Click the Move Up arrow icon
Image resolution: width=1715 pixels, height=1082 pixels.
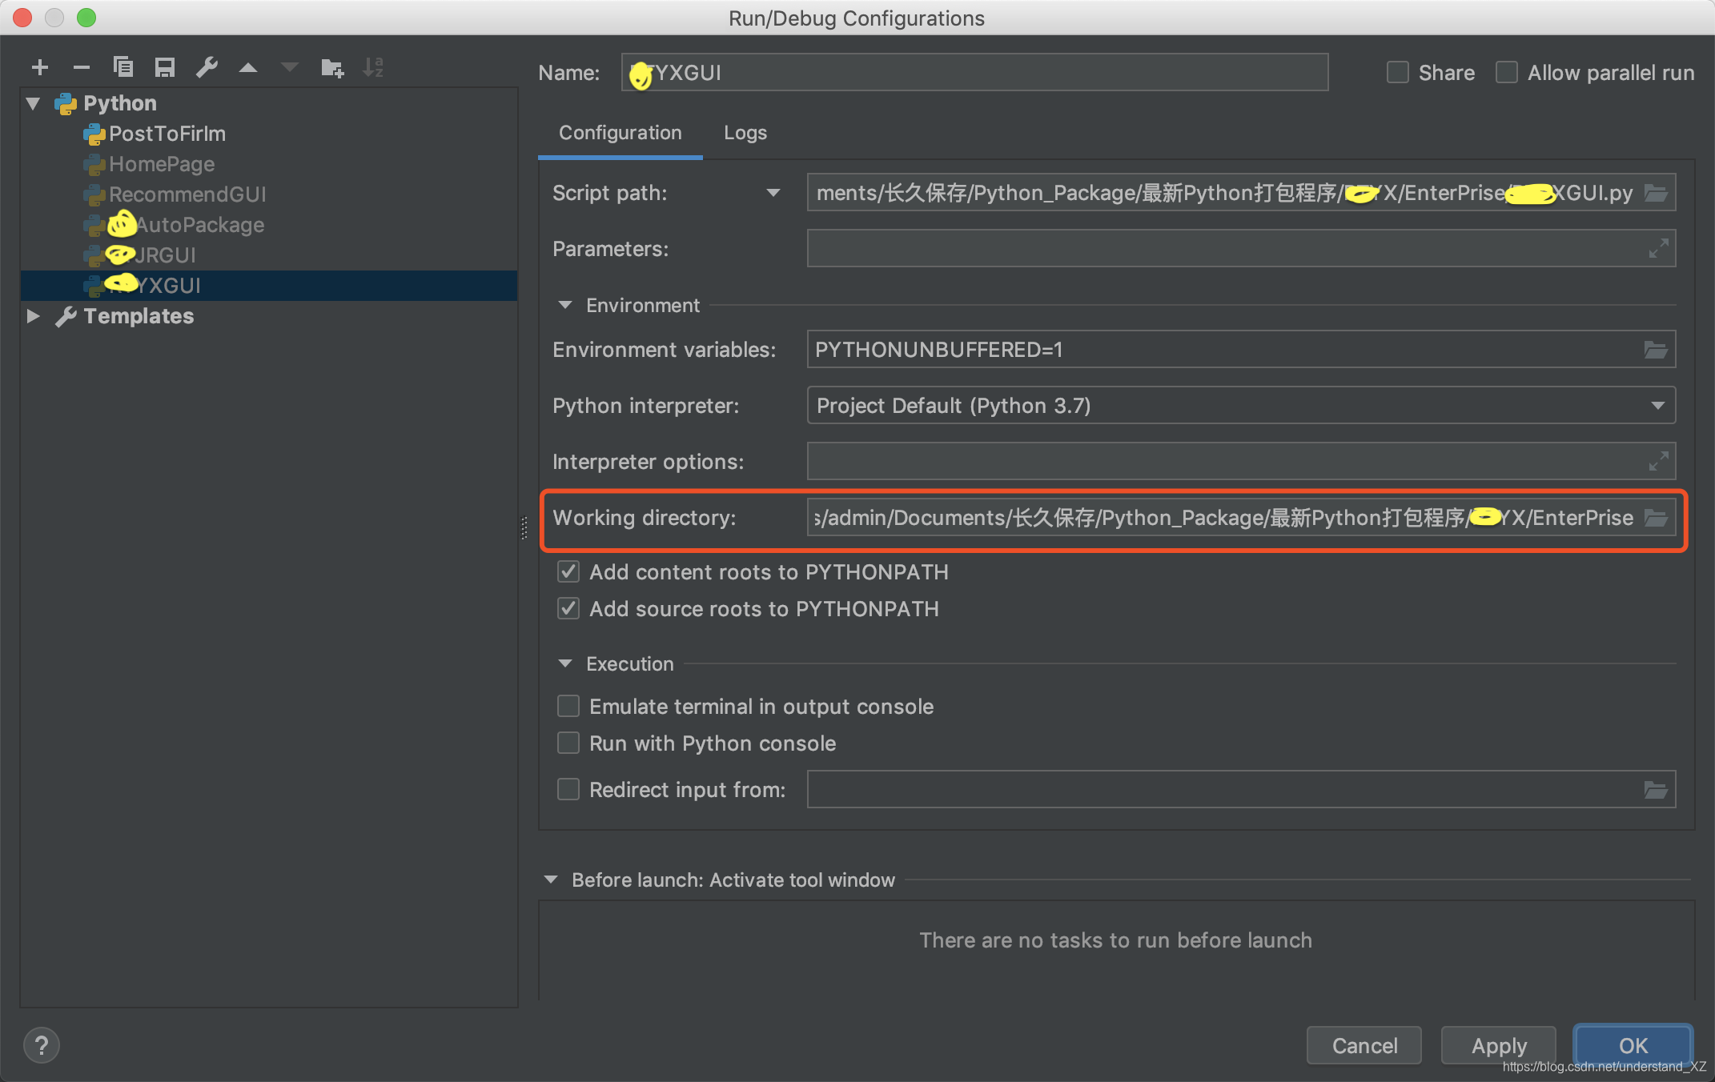click(248, 67)
